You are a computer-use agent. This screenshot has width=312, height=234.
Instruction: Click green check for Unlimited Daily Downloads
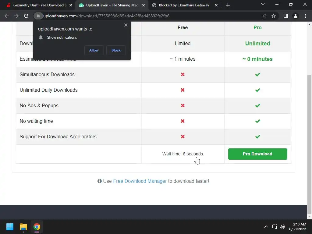(x=257, y=90)
